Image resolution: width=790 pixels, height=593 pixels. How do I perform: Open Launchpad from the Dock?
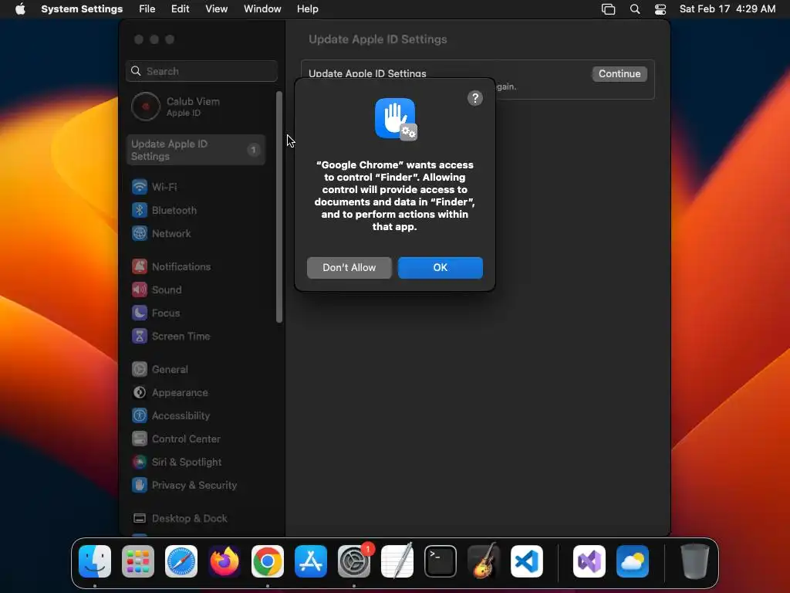(x=138, y=561)
